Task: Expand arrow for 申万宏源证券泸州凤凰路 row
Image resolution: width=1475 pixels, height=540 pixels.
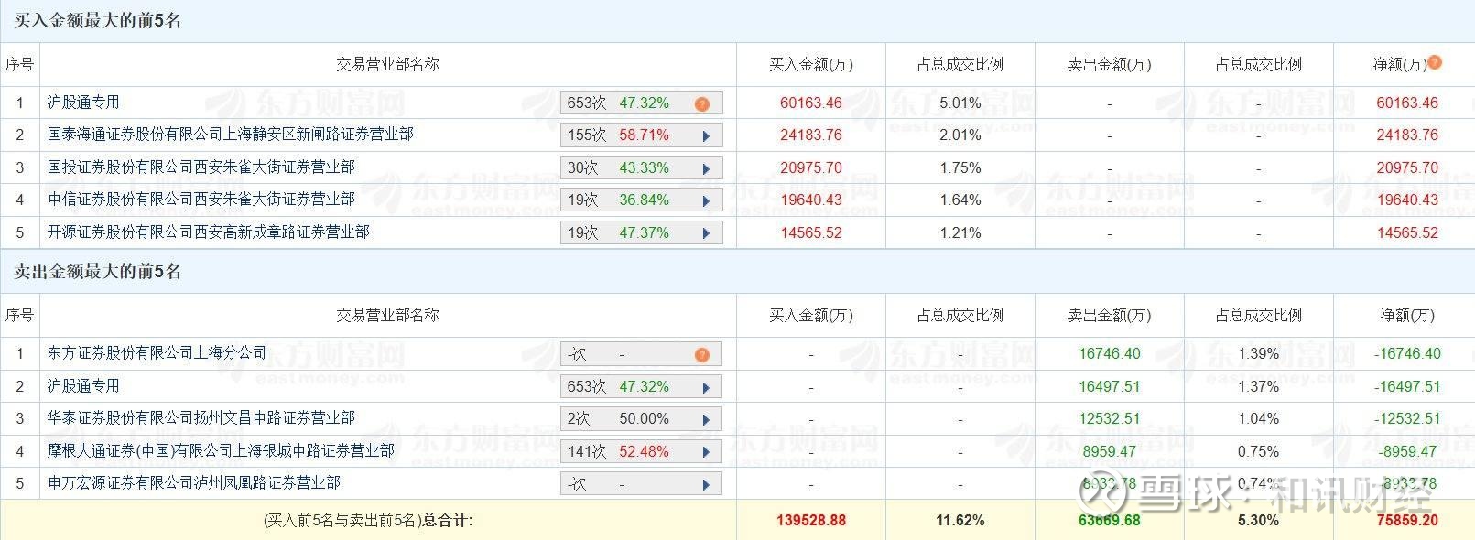Action: [x=706, y=485]
